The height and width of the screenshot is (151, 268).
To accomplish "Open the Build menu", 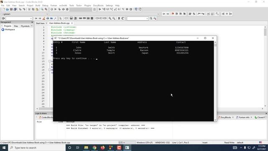I will pos(38,5).
